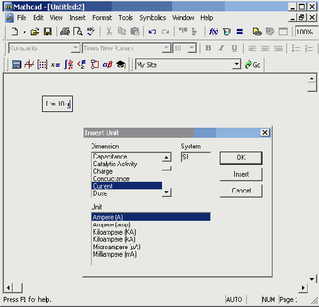Toggle Bold formatting

point(208,48)
